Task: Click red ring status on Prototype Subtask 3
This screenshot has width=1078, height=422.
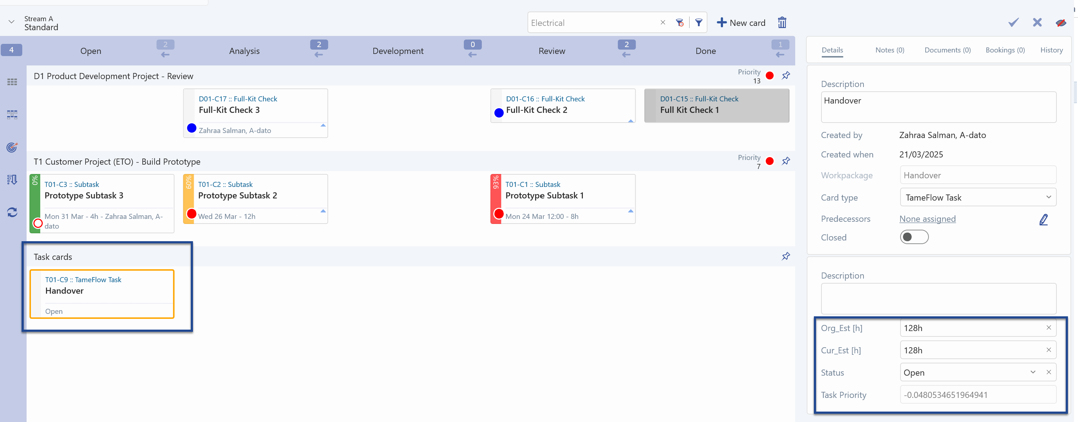Action: (x=38, y=223)
